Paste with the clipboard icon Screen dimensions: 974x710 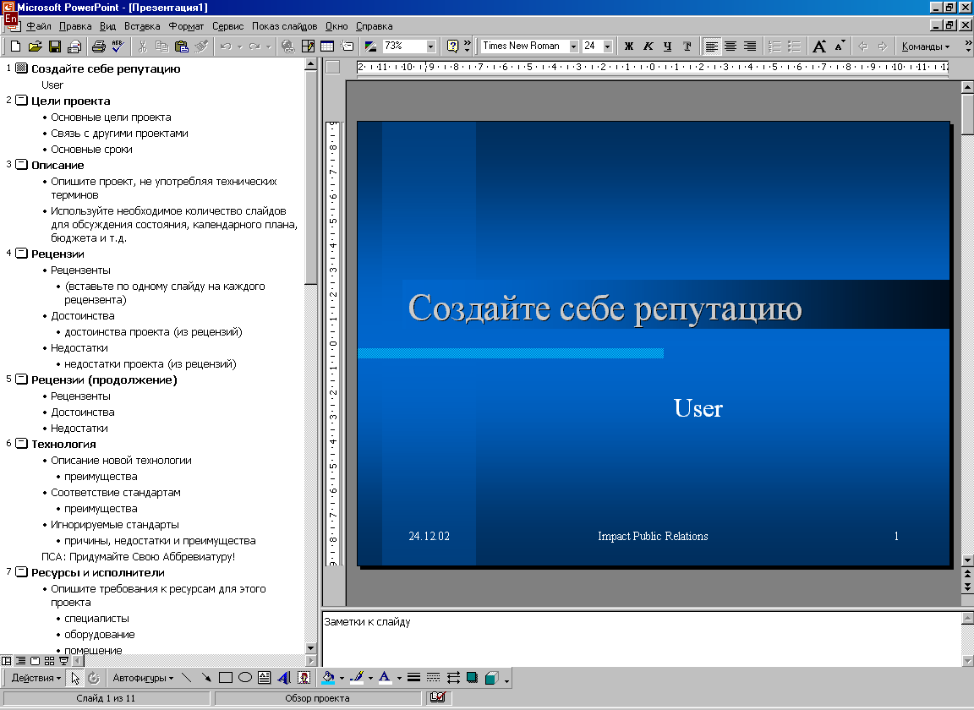(182, 46)
